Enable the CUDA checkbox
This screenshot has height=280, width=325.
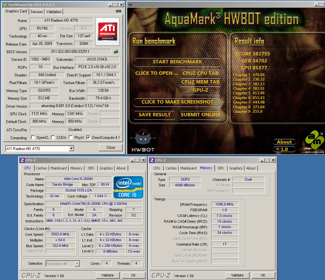(x=53, y=137)
